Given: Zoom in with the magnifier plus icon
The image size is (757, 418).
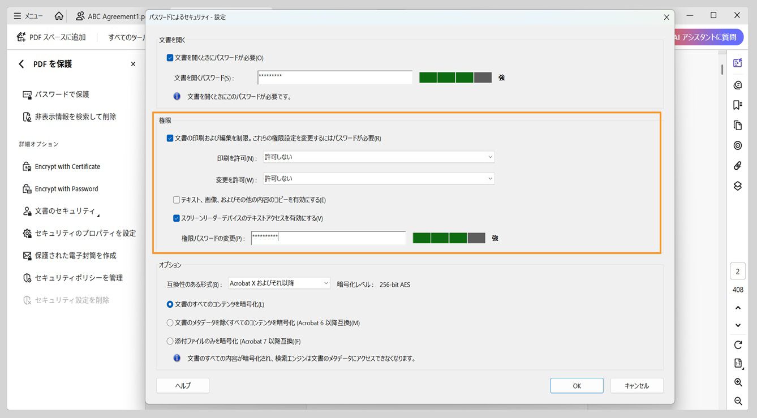Looking at the screenshot, I should [738, 382].
